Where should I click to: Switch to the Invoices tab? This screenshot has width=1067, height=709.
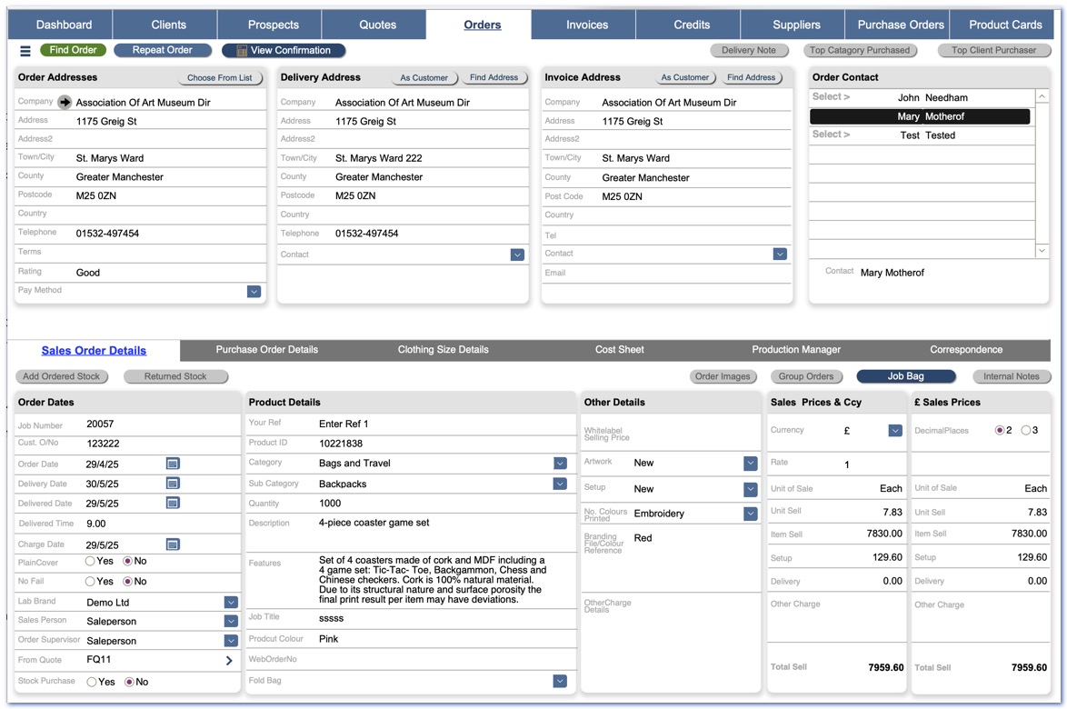[x=587, y=25]
